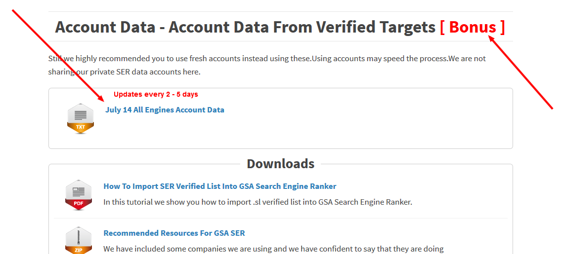Click the .sl verified list import description
This screenshot has width=563, height=254.
(x=258, y=202)
